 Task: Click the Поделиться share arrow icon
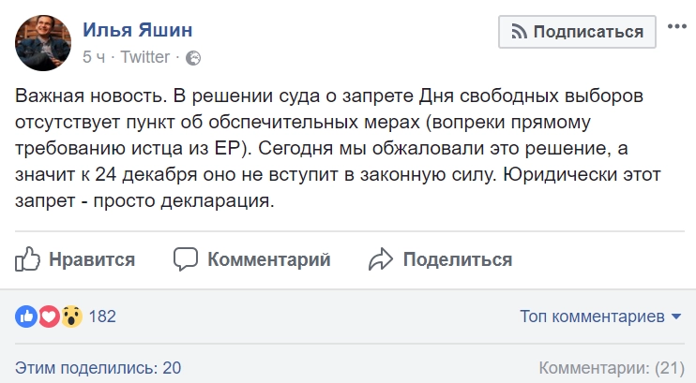[x=379, y=259]
